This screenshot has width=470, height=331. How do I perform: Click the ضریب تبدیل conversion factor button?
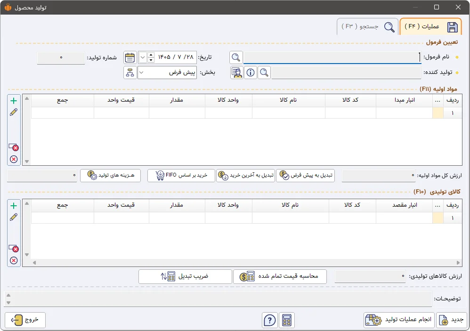[185, 276]
